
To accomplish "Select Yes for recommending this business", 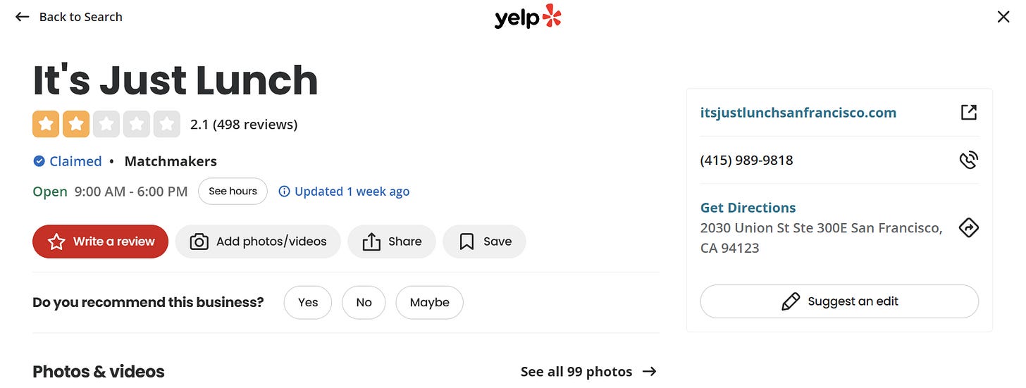I will (308, 302).
